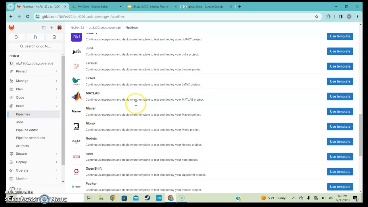Use template for Packer
This screenshot has width=368, height=207.
pyautogui.click(x=340, y=187)
